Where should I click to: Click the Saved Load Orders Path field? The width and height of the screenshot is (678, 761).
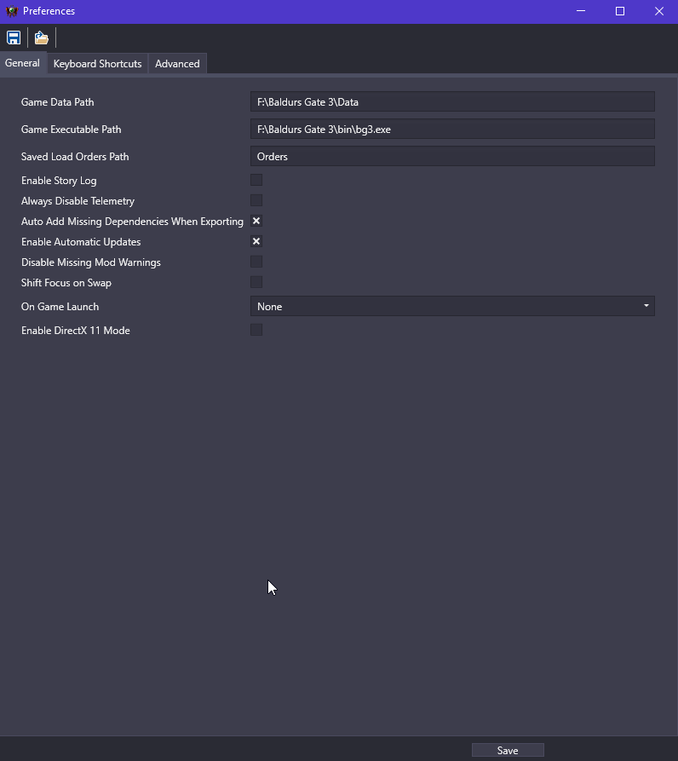tap(453, 155)
